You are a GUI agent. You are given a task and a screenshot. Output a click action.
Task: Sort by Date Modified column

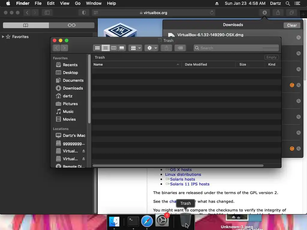[209, 64]
